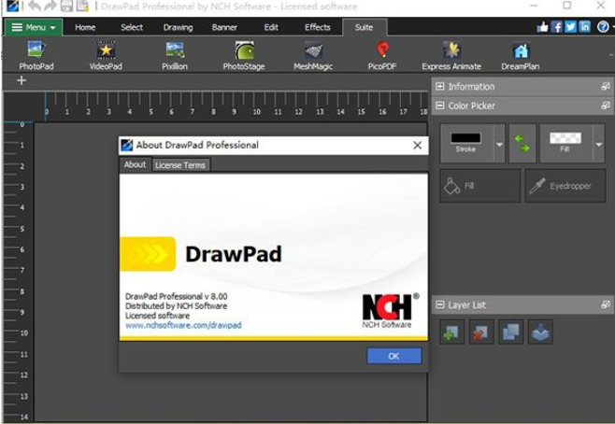615x424 pixels.
Task: Delete layer icon in Layer List
Action: [481, 332]
